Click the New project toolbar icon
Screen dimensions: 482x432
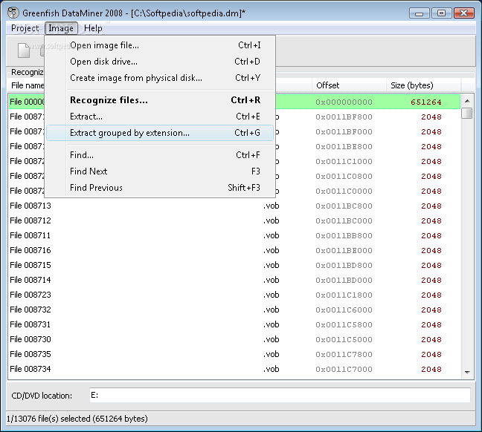click(x=24, y=50)
